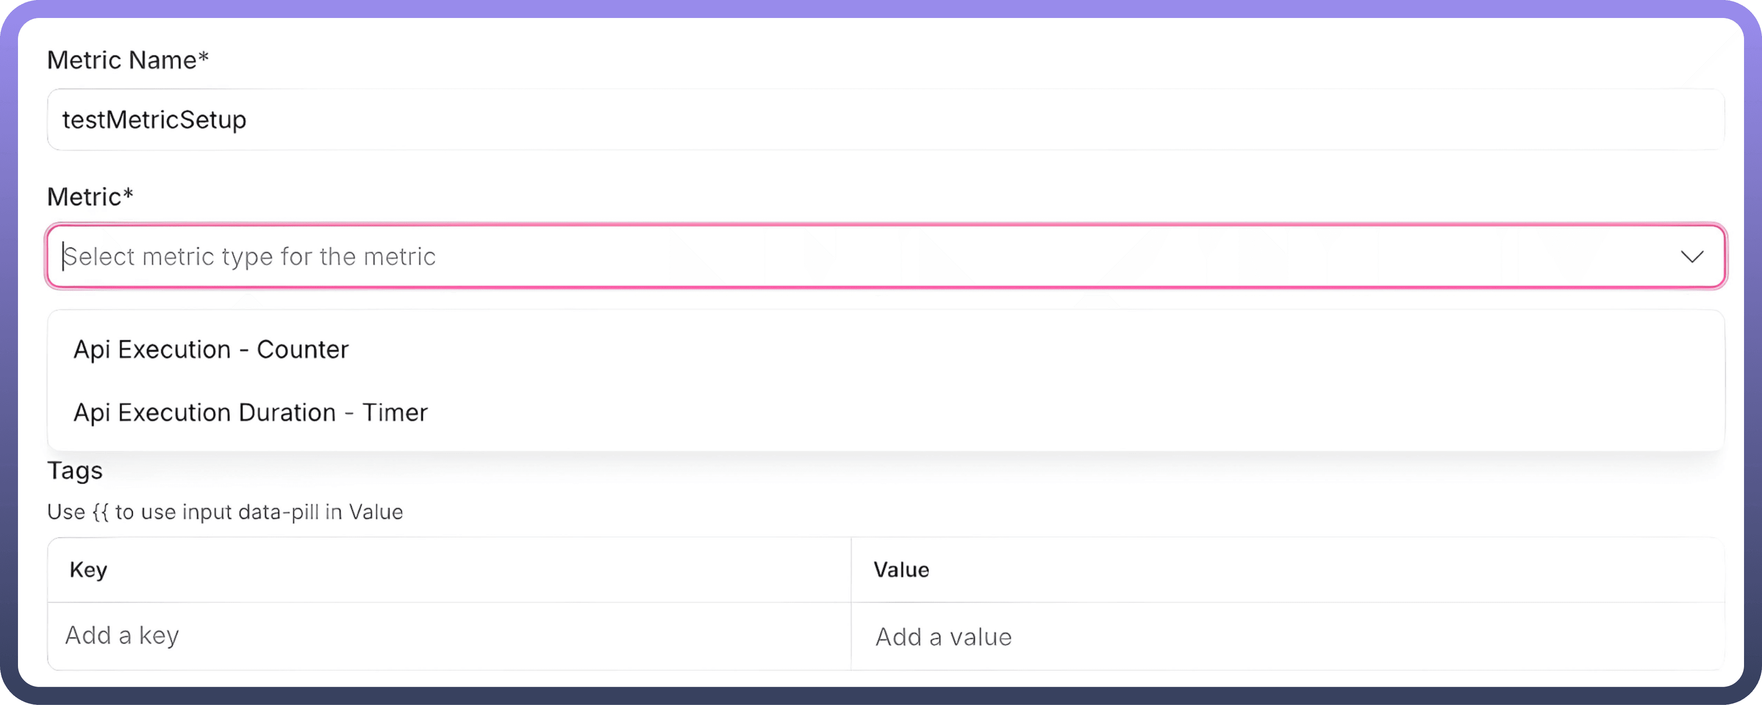Image resolution: width=1762 pixels, height=705 pixels.
Task: Click the Key column header
Action: (89, 570)
